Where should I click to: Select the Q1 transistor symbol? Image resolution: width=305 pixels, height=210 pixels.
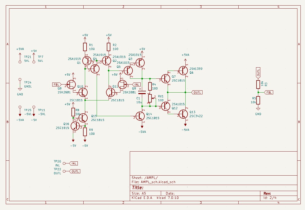pyautogui.click(x=87, y=60)
